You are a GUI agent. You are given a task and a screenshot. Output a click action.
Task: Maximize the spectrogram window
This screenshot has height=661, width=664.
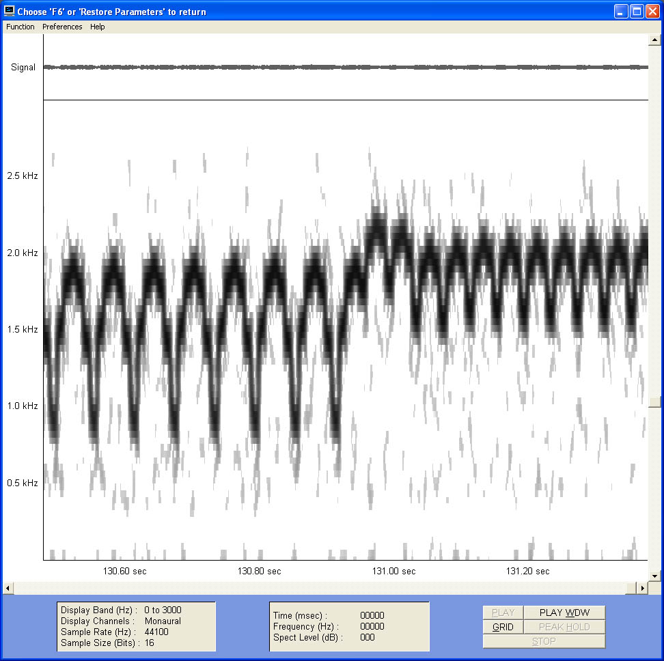pyautogui.click(x=637, y=12)
